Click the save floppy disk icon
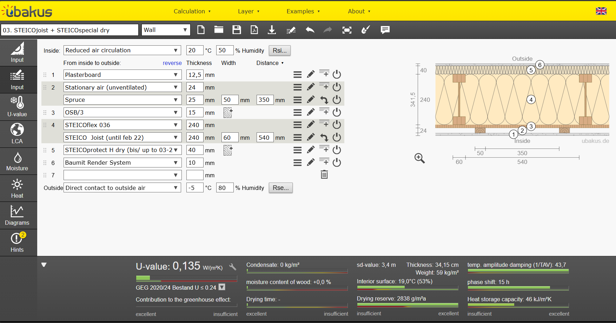Image resolution: width=616 pixels, height=323 pixels. (x=237, y=30)
